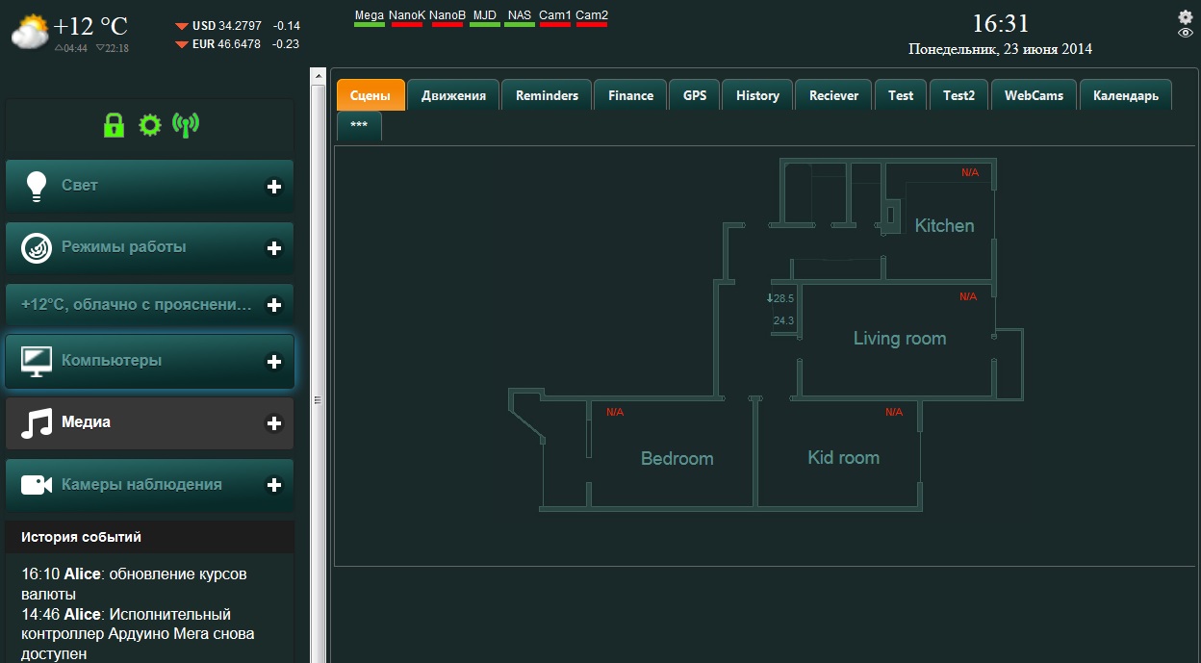The width and height of the screenshot is (1201, 663).
Task: Expand the Медиа section plus
Action: 274,423
